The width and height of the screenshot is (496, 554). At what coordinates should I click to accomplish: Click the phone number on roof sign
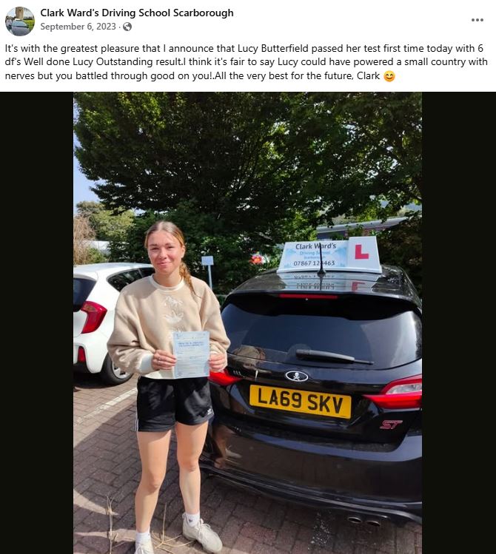pos(314,263)
